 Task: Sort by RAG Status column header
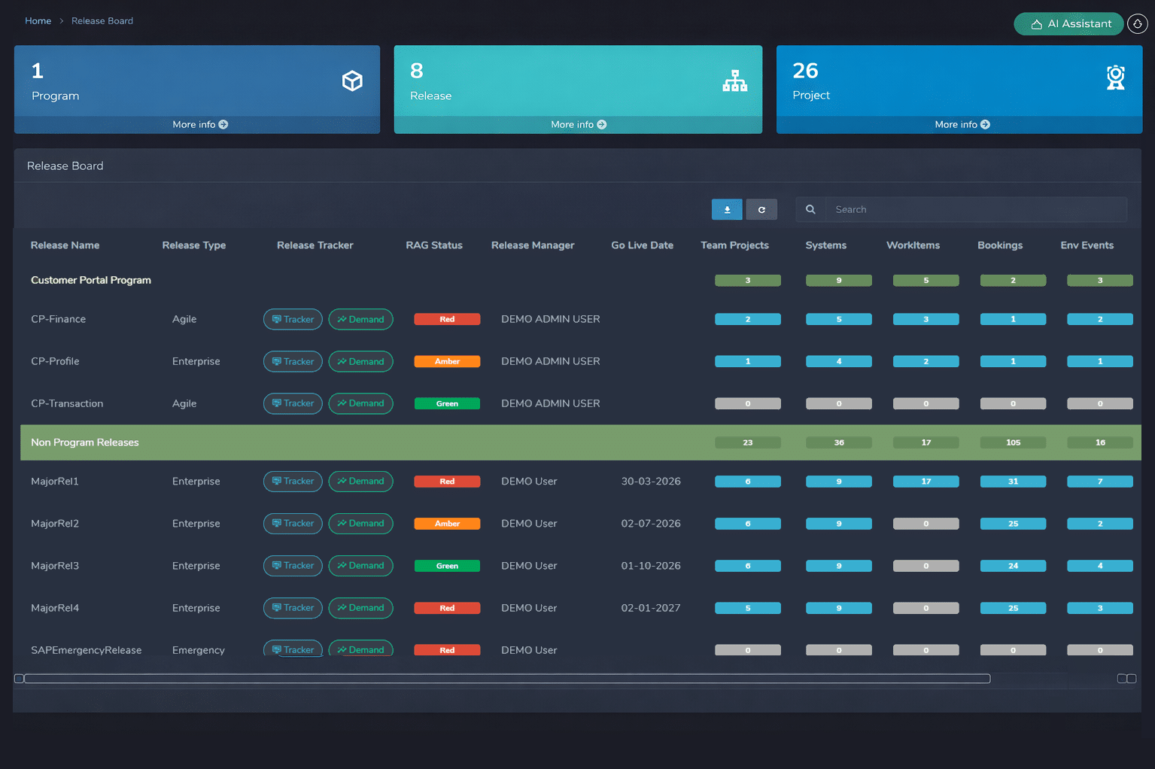click(x=434, y=245)
